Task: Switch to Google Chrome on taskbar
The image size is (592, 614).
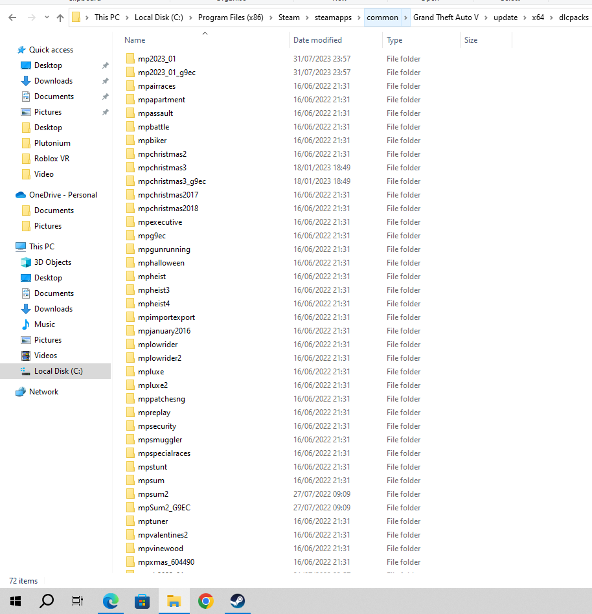Action: [x=205, y=601]
